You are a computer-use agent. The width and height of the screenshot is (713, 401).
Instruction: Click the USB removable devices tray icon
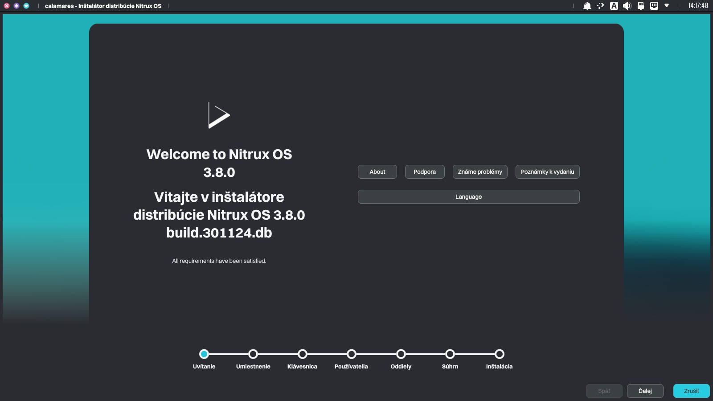pos(641,6)
